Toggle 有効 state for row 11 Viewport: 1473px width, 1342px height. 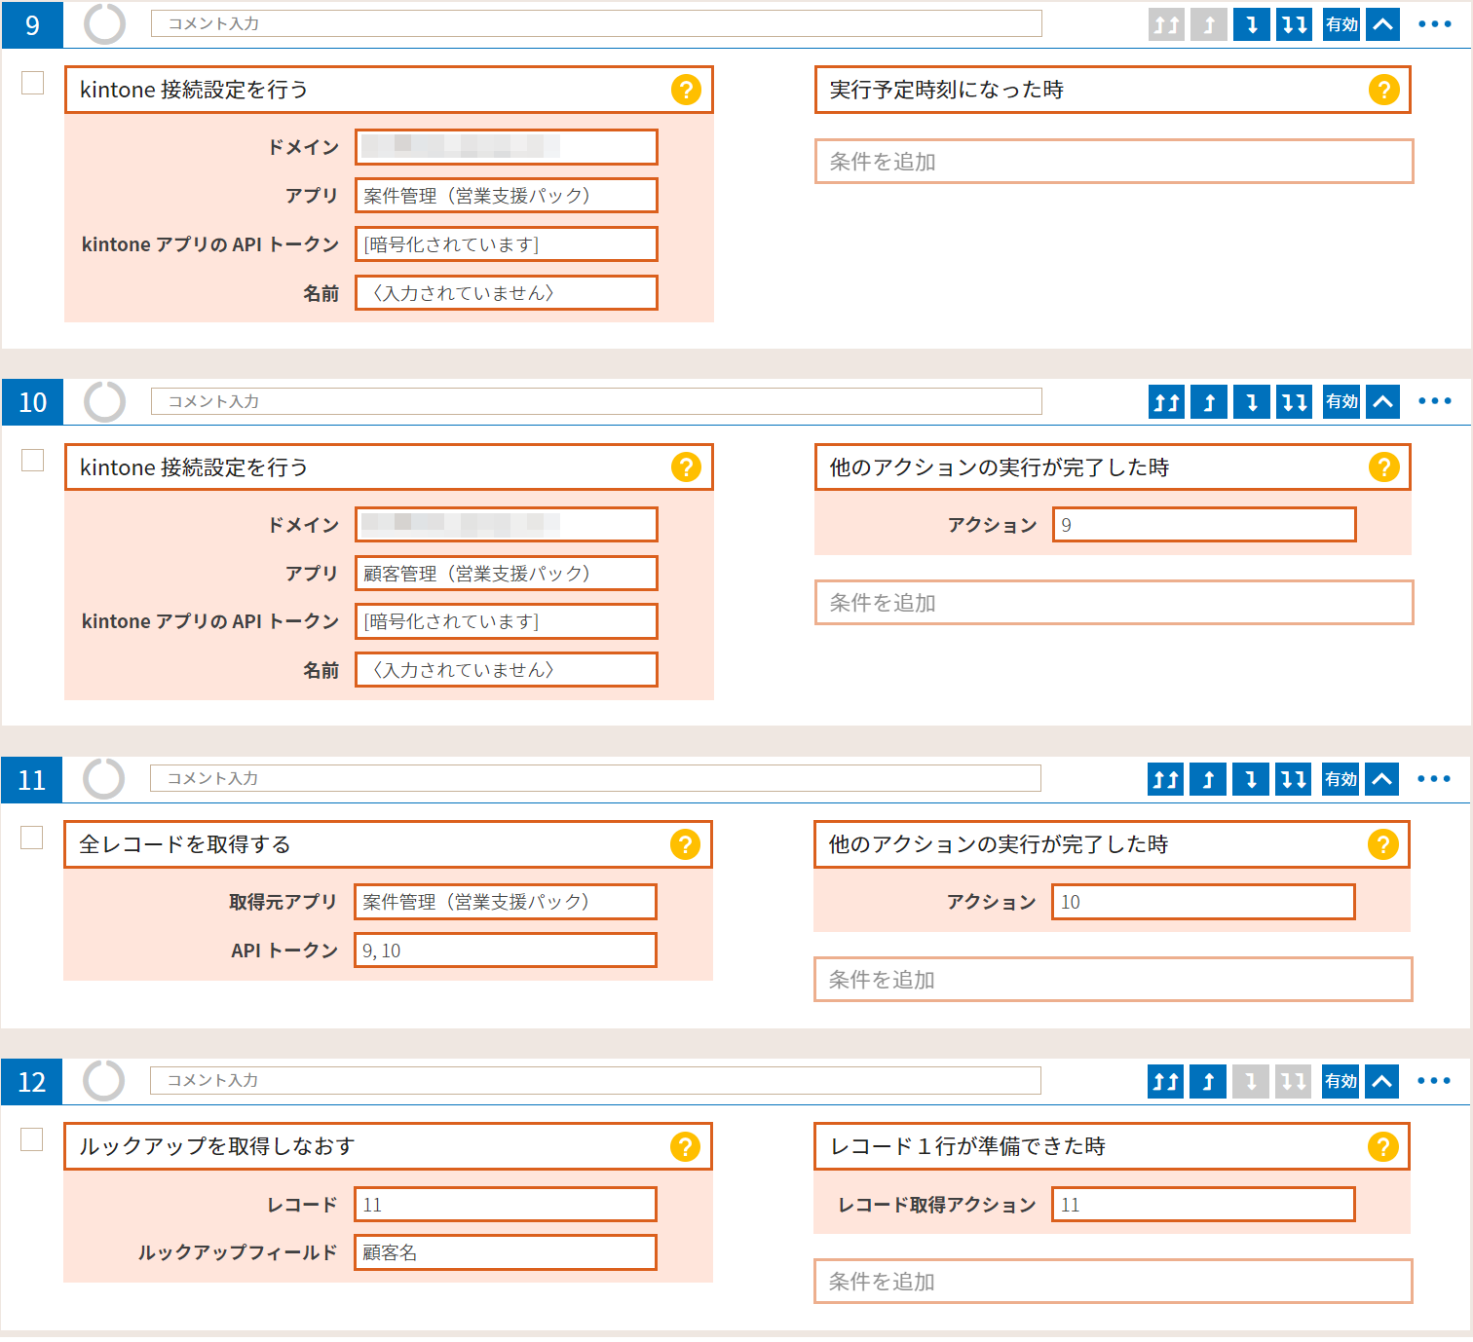(x=1341, y=779)
